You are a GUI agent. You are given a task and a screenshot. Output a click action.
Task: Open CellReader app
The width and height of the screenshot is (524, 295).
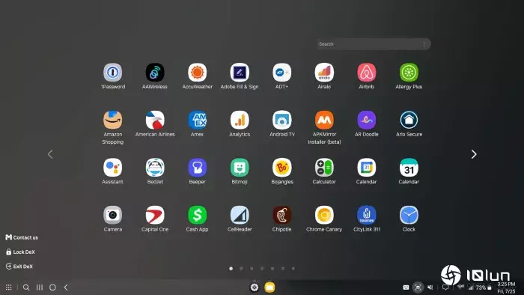click(240, 215)
